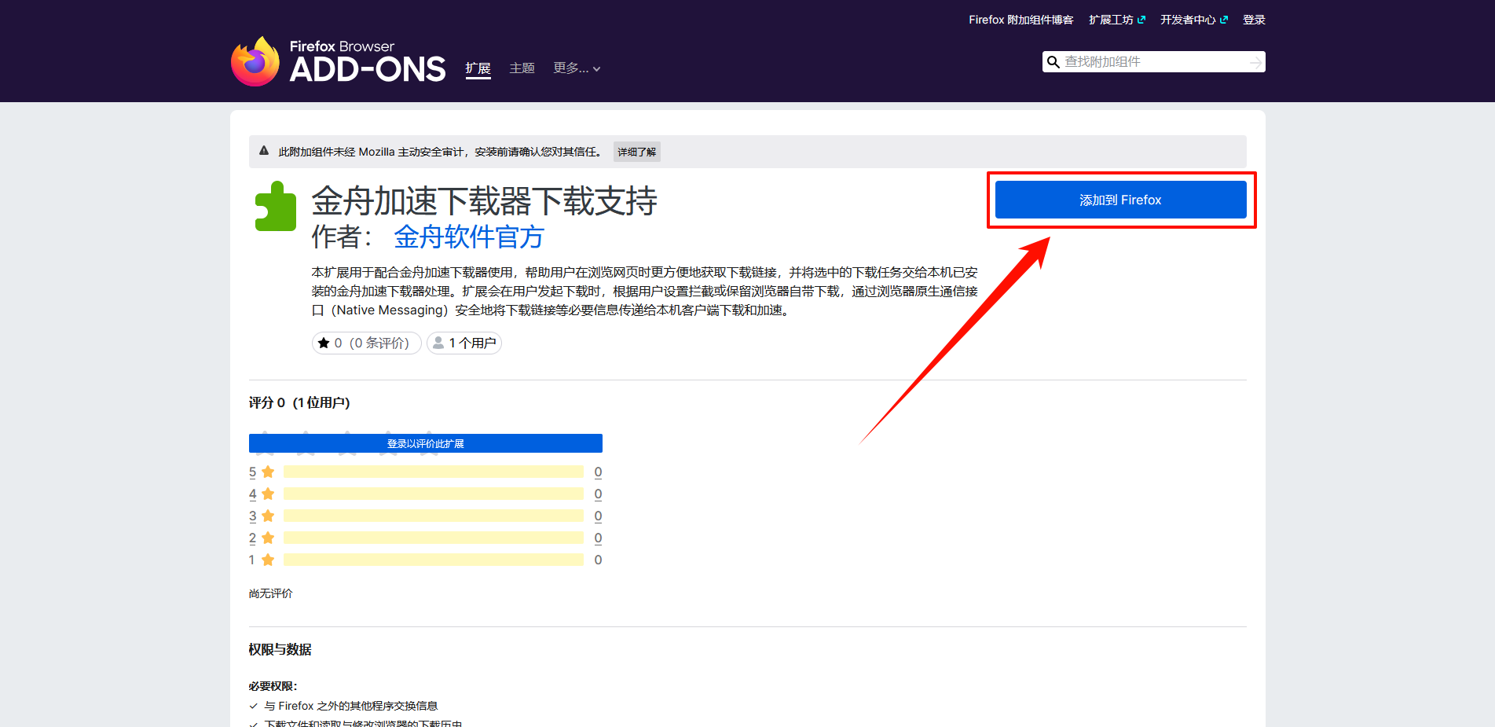Click the 添加到 Firefox button
This screenshot has width=1495, height=727.
point(1120,200)
